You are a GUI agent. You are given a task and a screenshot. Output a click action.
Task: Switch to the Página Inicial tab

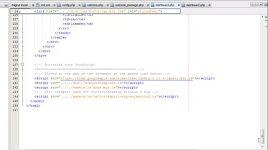[20, 5]
